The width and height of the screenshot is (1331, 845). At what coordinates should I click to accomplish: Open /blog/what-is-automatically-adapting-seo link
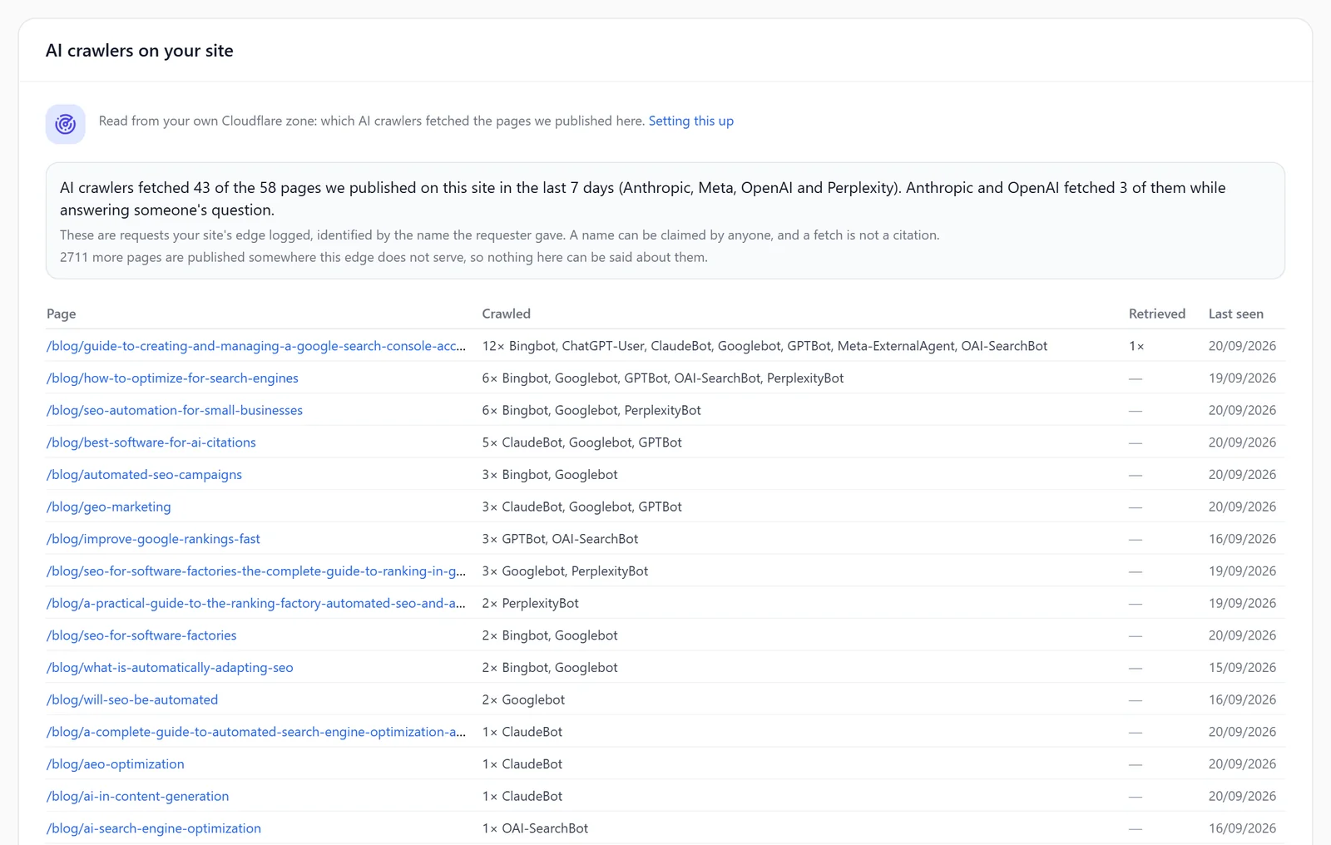click(x=170, y=668)
